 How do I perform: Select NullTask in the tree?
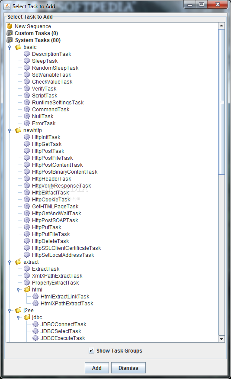(x=42, y=116)
